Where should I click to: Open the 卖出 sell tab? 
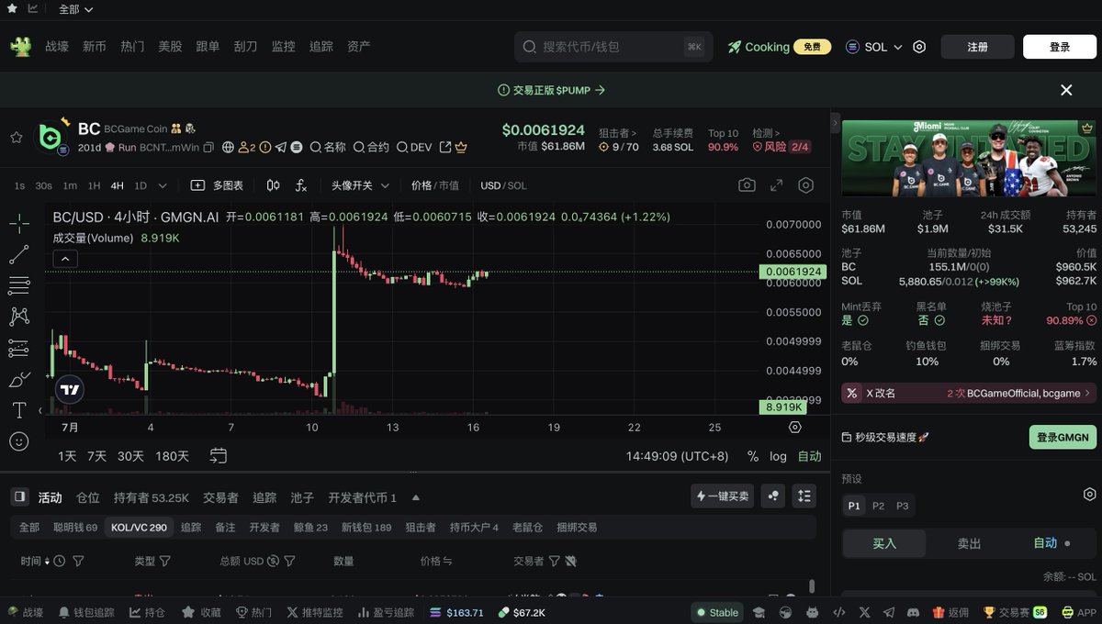click(x=970, y=543)
